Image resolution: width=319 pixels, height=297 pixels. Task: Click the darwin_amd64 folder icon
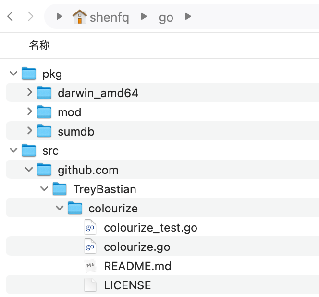click(45, 93)
